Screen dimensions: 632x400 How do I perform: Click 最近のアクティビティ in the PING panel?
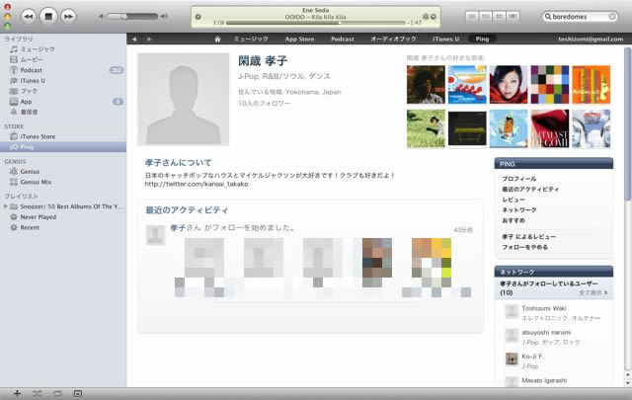click(530, 189)
